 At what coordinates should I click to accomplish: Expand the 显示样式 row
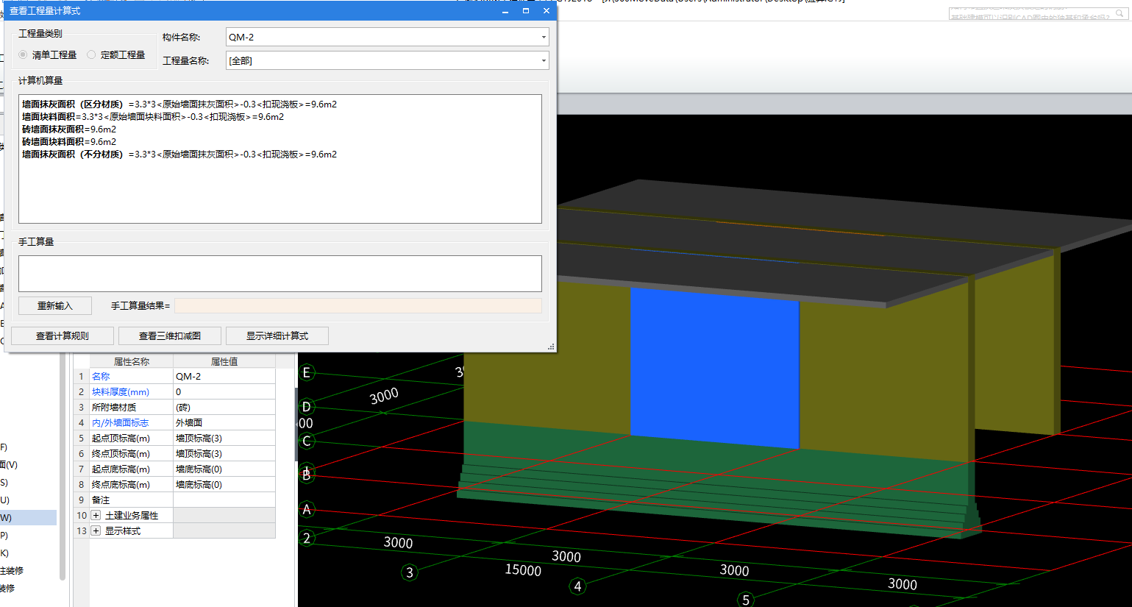coord(96,530)
